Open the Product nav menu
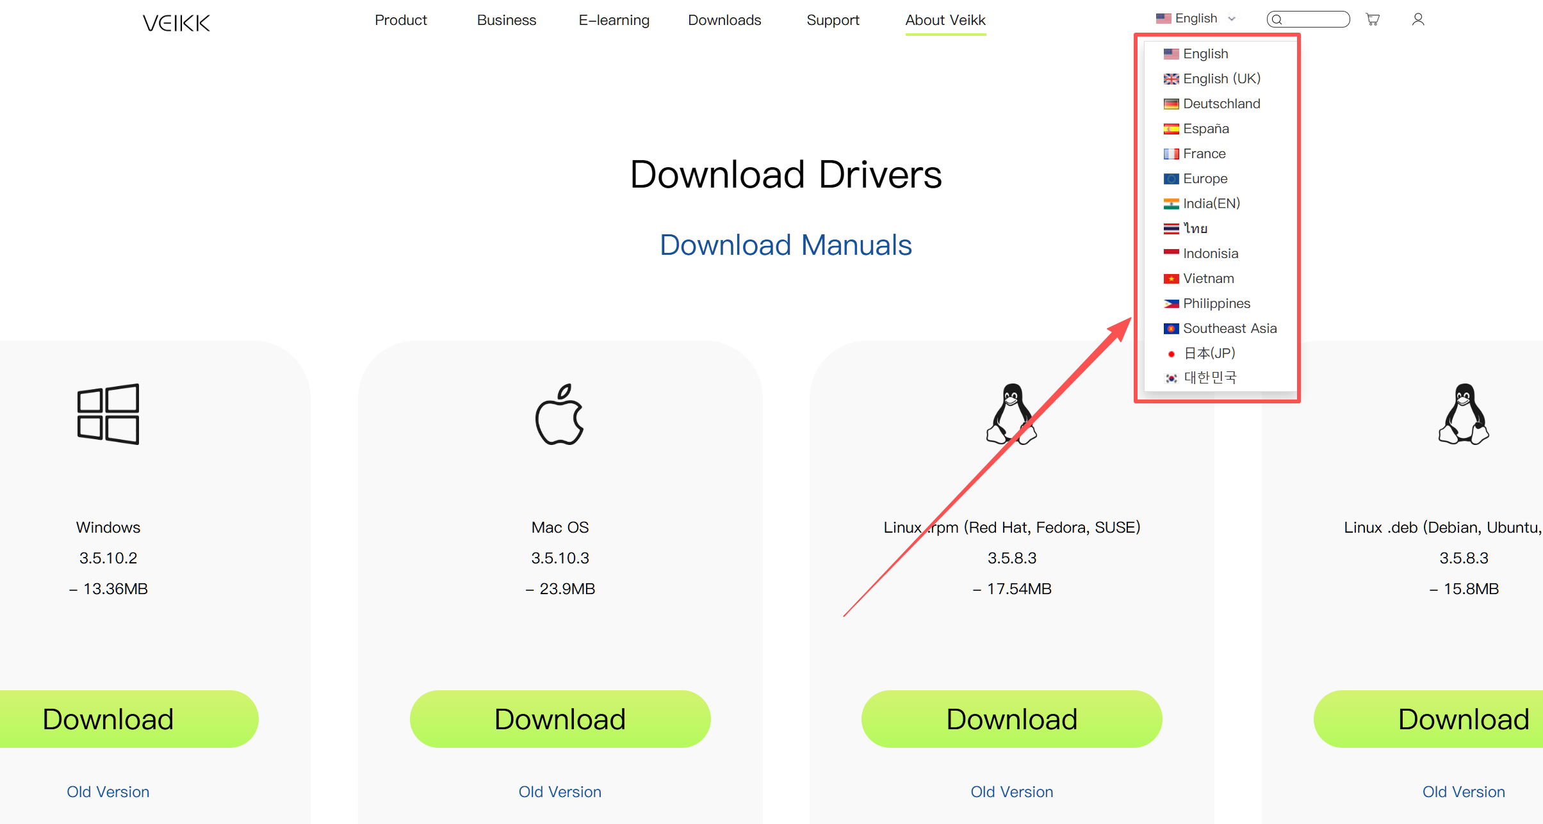This screenshot has width=1543, height=824. pos(400,20)
